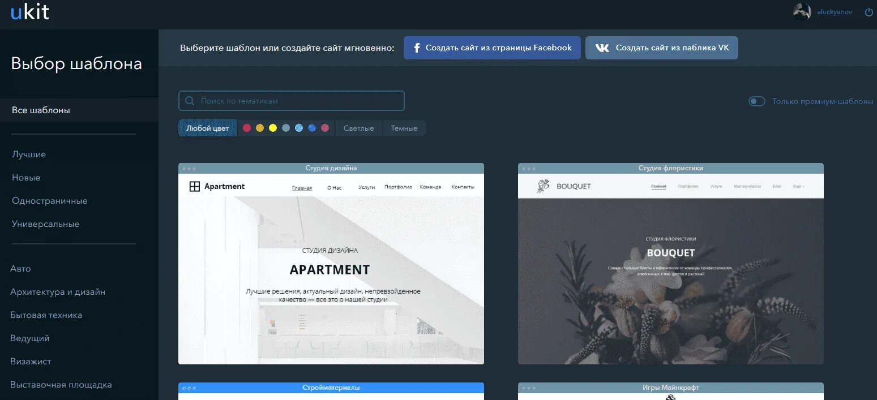Create site from VK public button
The height and width of the screenshot is (400, 877).
662,48
